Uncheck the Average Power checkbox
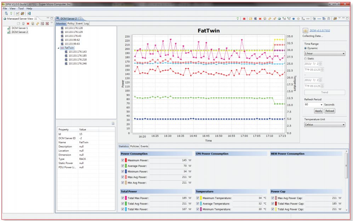Screen dimensions: 353x221 click(123, 166)
